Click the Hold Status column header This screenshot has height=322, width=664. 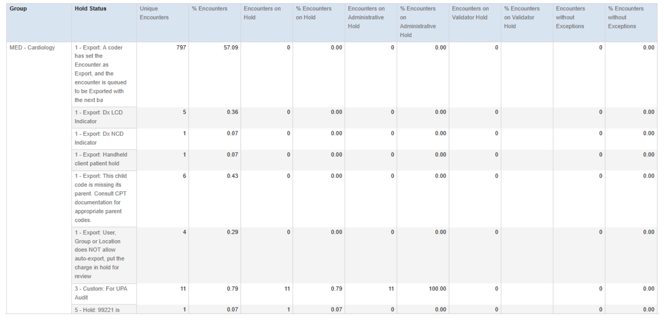click(104, 22)
